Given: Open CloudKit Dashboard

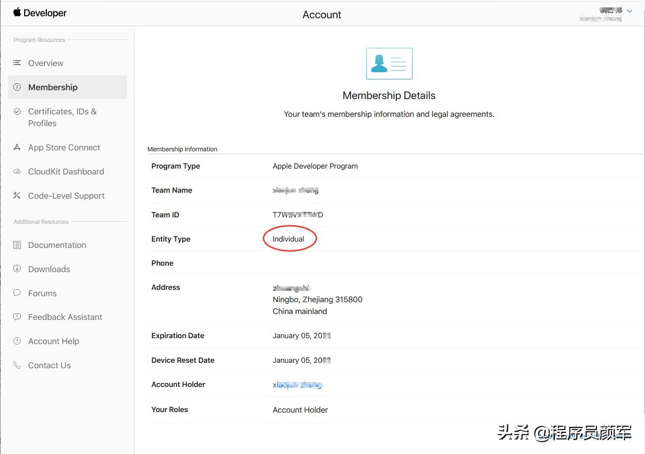Looking at the screenshot, I should (x=66, y=172).
